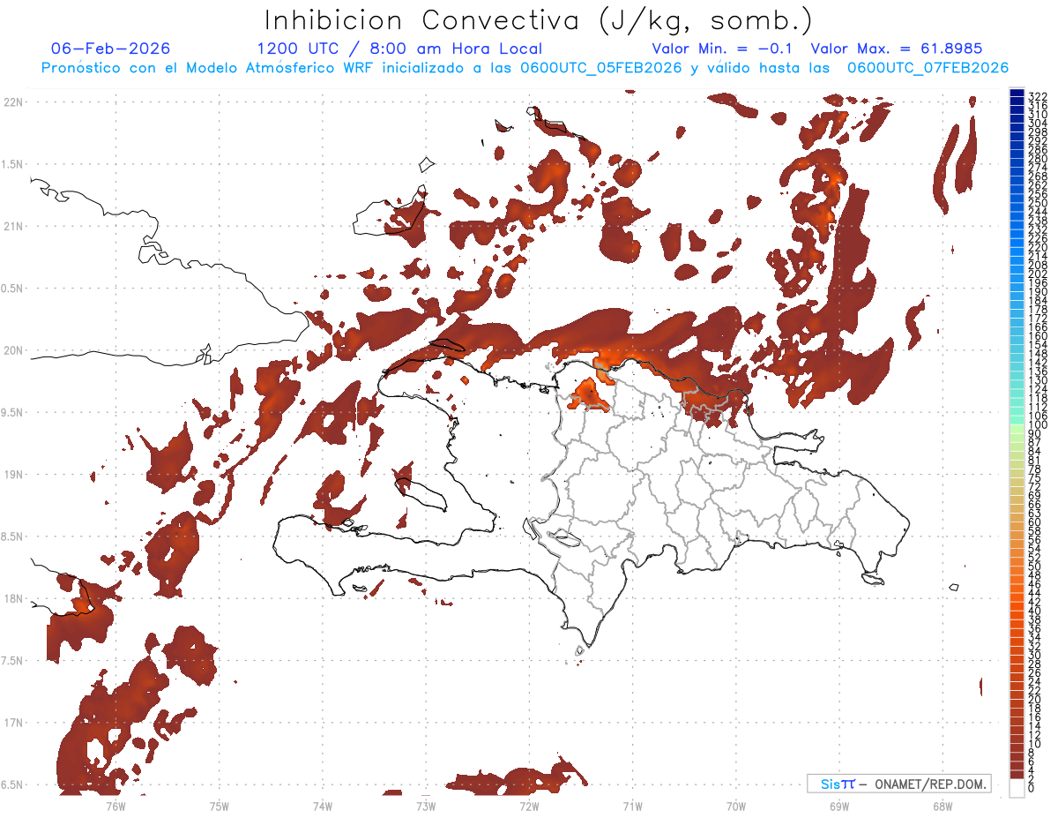Click the "21N" latitude label
Image resolution: width=1058 pixels, height=818 pixels.
(12, 226)
